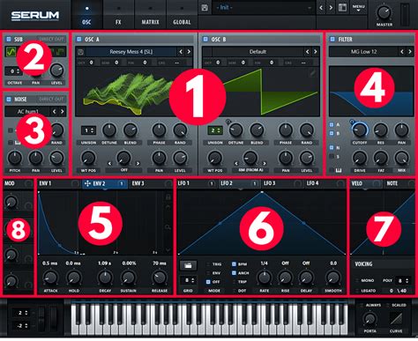This screenshot has width=418, height=341.
Task: Click the MASTER volume knob
Action: 384,12
